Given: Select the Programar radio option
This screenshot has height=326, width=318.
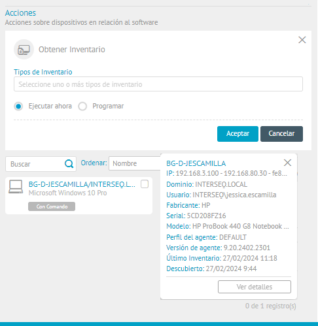Looking at the screenshot, I should pos(82,106).
